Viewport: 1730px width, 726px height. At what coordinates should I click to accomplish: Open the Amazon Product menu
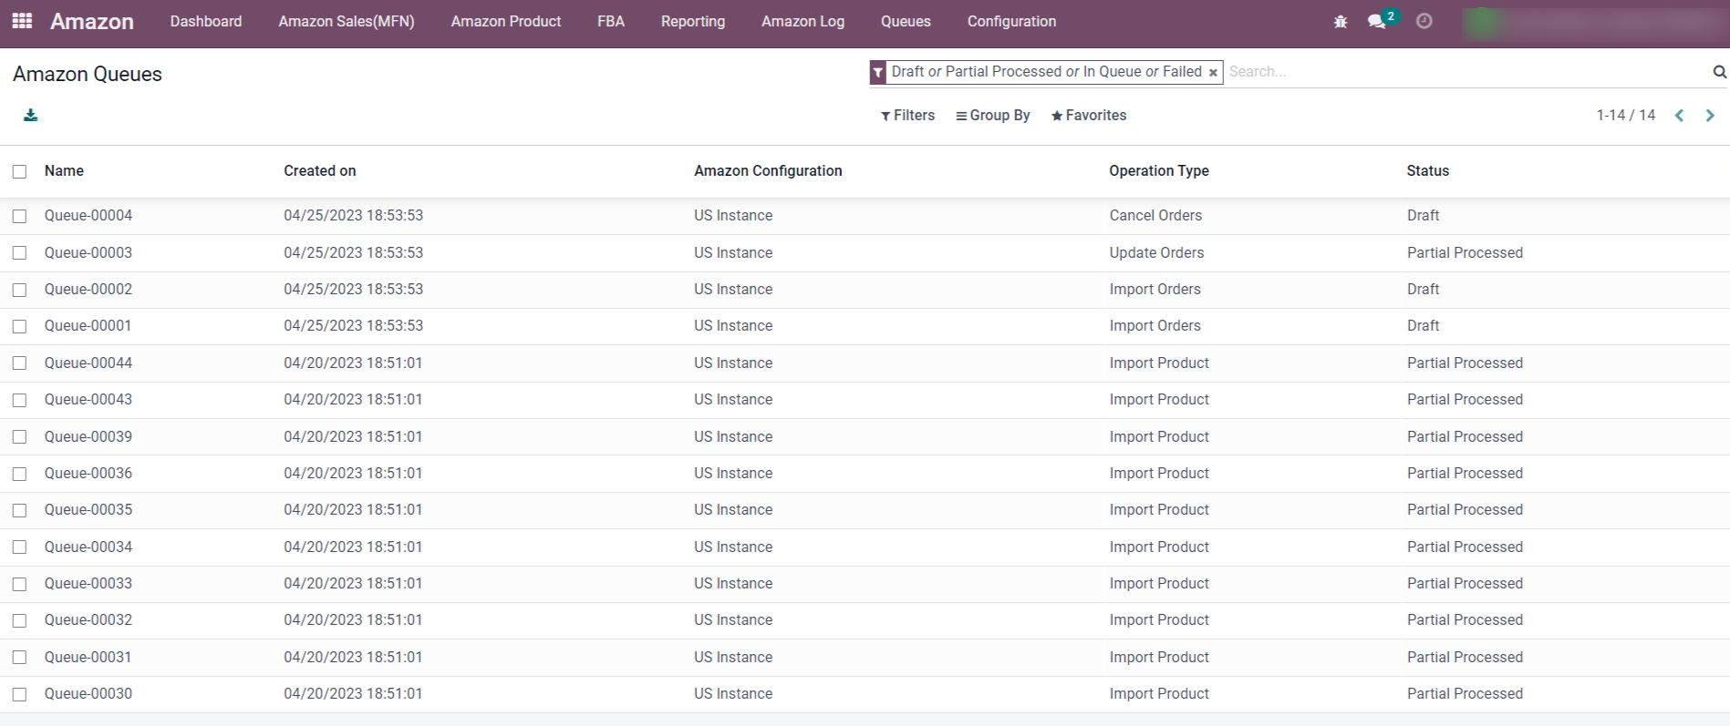click(506, 21)
